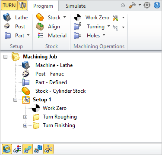Click the Lathe machine icon in ribbon
The image size is (162, 155).
7,18
